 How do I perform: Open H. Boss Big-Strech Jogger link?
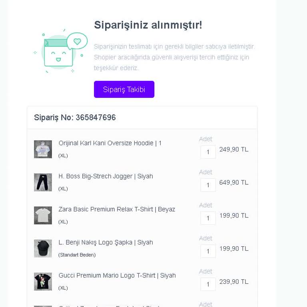pyautogui.click(x=106, y=176)
